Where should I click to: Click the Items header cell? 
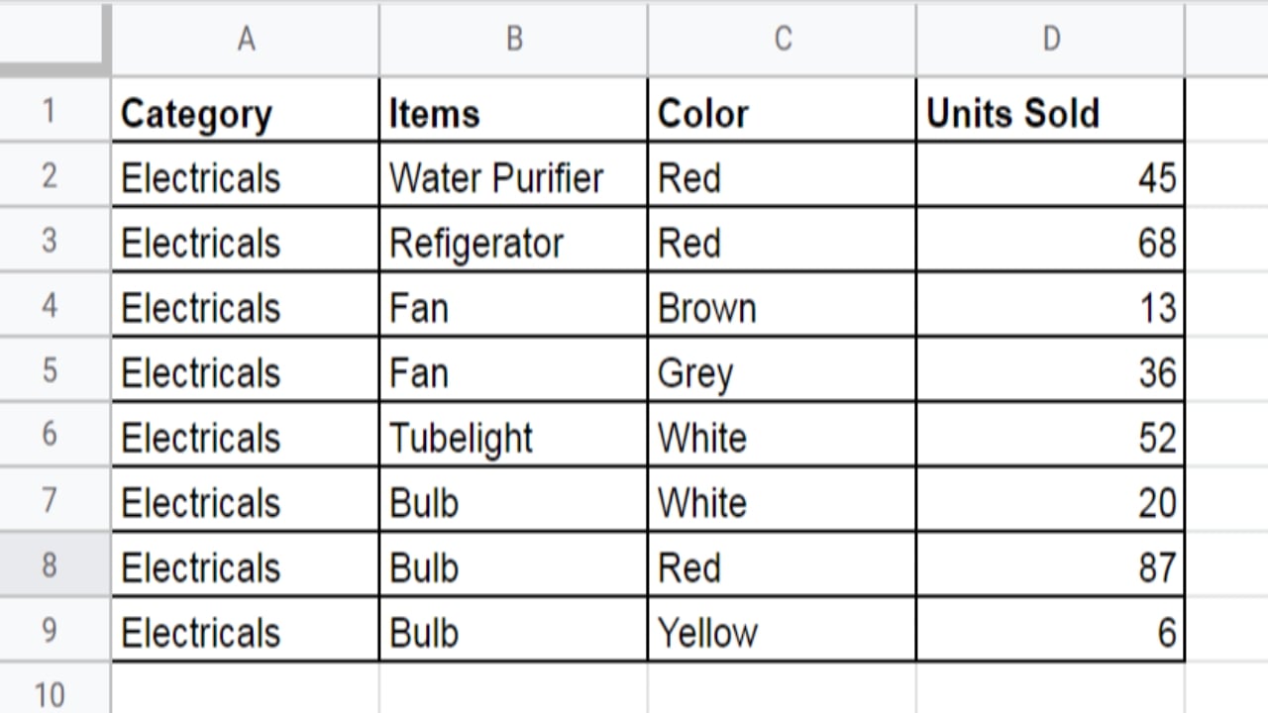point(513,110)
